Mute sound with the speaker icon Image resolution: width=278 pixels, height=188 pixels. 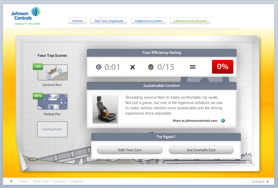pyautogui.click(x=11, y=181)
